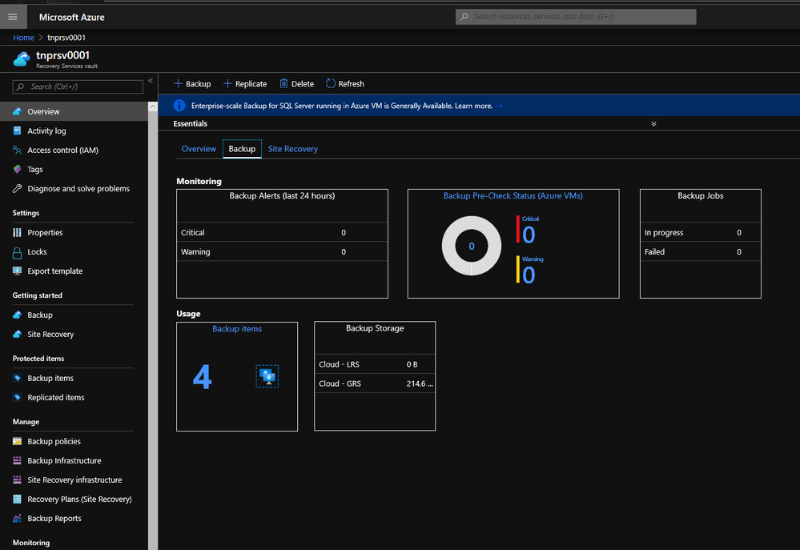The width and height of the screenshot is (800, 550).
Task: Click tnprsv0001 breadcrumb
Action: click(x=66, y=38)
